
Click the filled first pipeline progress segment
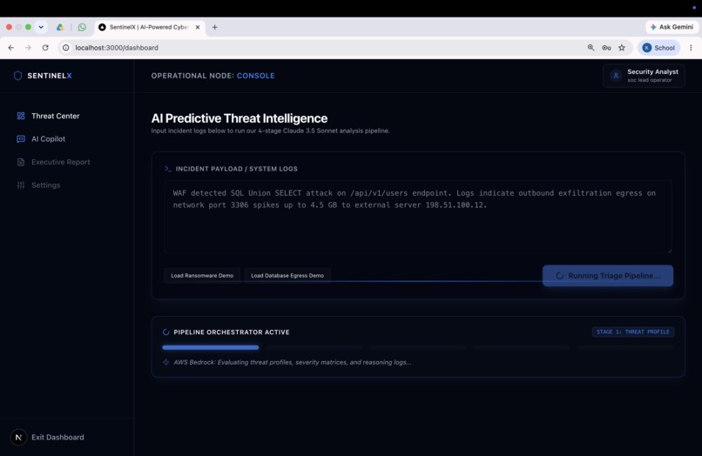click(211, 347)
